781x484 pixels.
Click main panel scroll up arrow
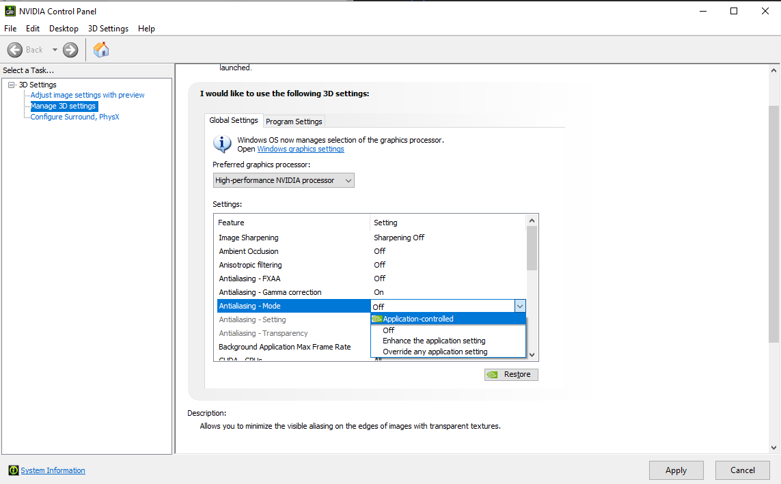(x=773, y=70)
